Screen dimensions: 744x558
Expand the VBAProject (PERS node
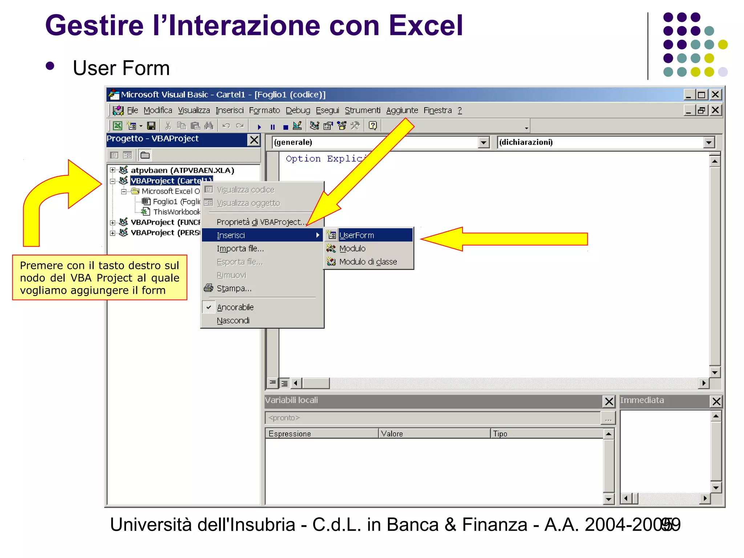coord(113,233)
